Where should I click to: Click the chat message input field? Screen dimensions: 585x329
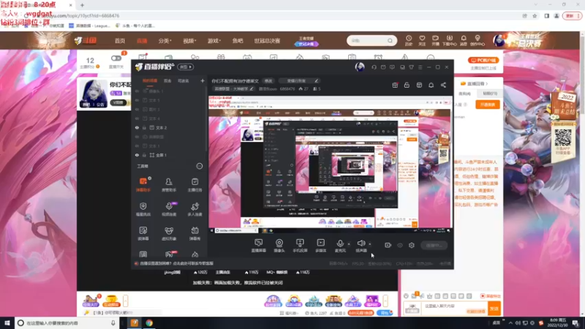[454, 308]
